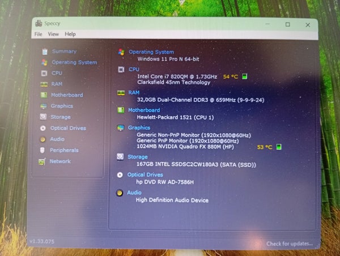Click the Check for updates link
This screenshot has height=256, width=340.
290,244
